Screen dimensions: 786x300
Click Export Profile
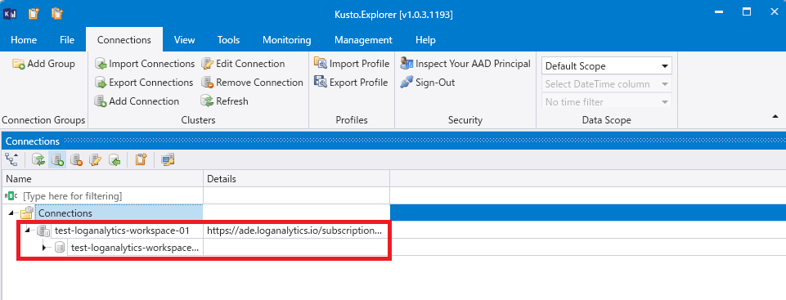click(x=351, y=82)
